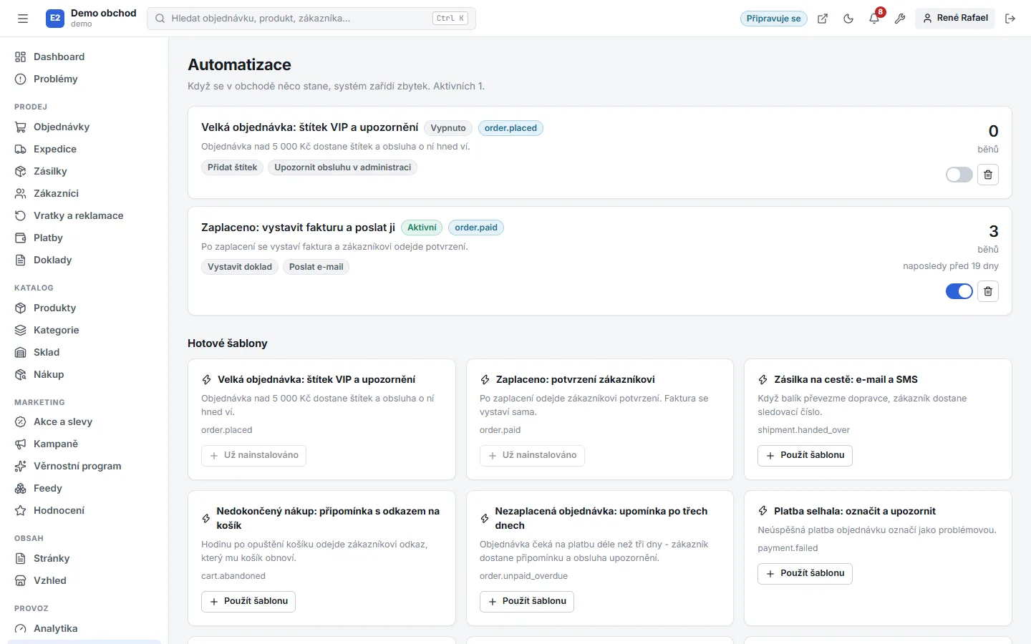The height and width of the screenshot is (644, 1031).
Task: Click the logout icon in the header
Action: pyautogui.click(x=1010, y=19)
